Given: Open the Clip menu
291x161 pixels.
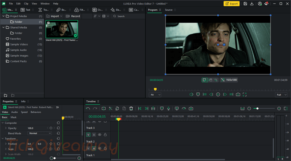Looking at the screenshot, I should 26,3.
